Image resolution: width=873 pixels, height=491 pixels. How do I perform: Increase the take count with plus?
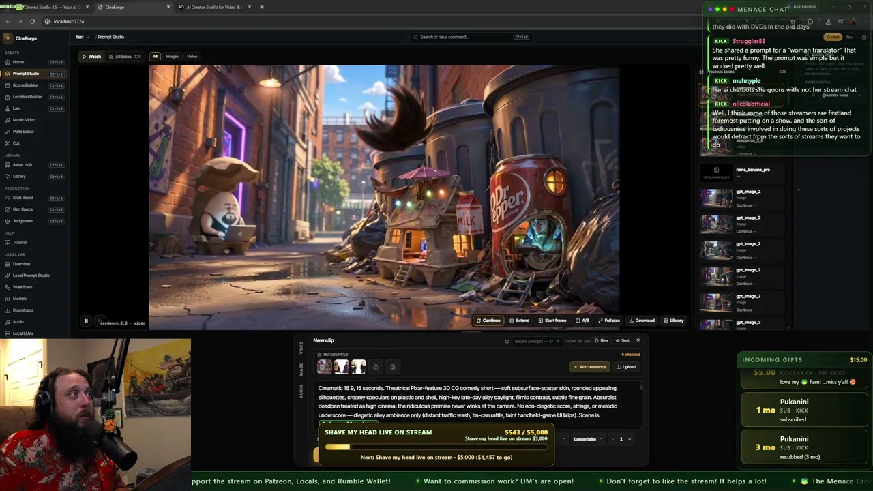coord(630,439)
